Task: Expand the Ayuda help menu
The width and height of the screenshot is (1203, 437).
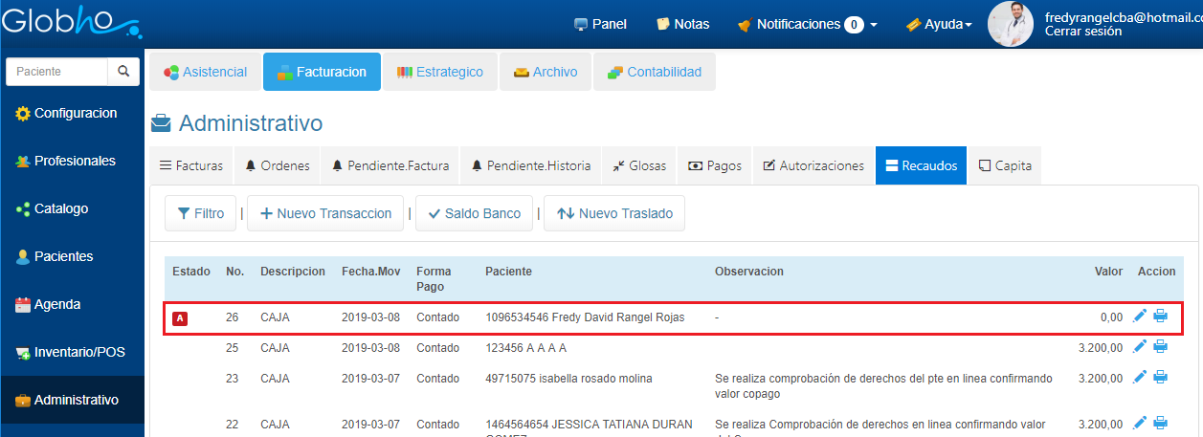Action: [939, 24]
